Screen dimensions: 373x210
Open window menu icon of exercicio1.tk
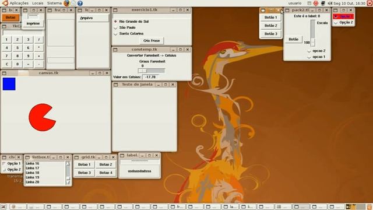pyautogui.click(x=115, y=10)
